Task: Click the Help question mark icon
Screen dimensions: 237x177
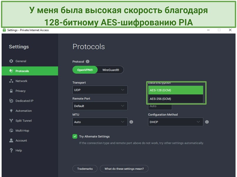Action: pos(11,151)
